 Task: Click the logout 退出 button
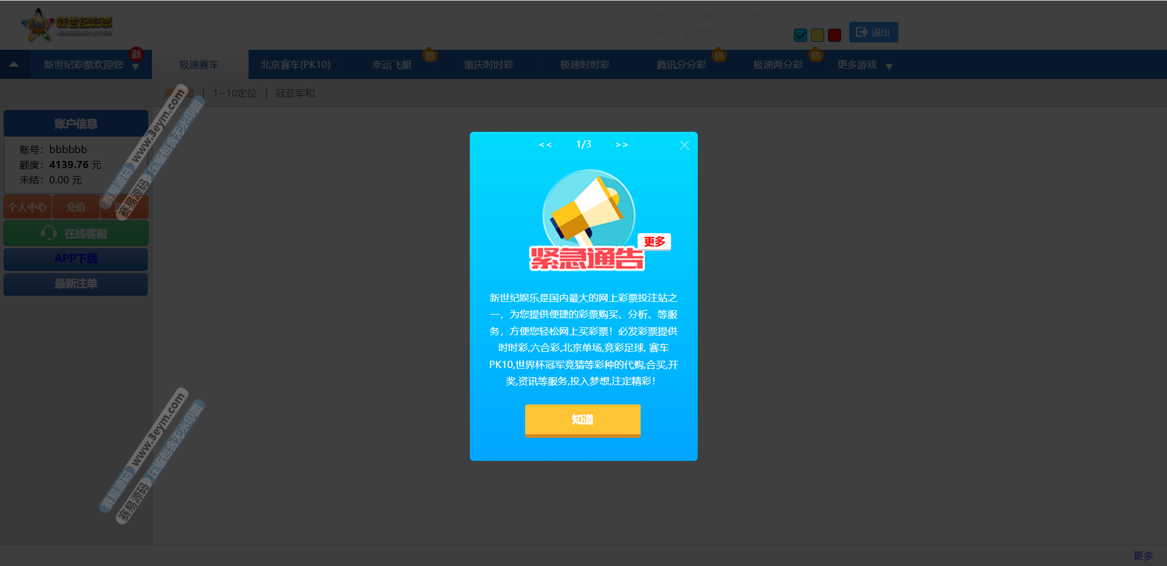(x=873, y=32)
